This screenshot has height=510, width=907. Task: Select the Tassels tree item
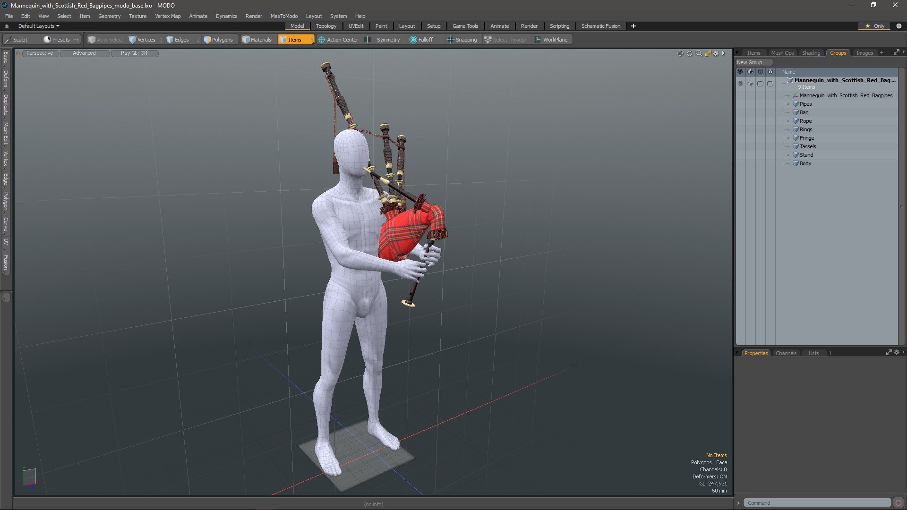807,146
